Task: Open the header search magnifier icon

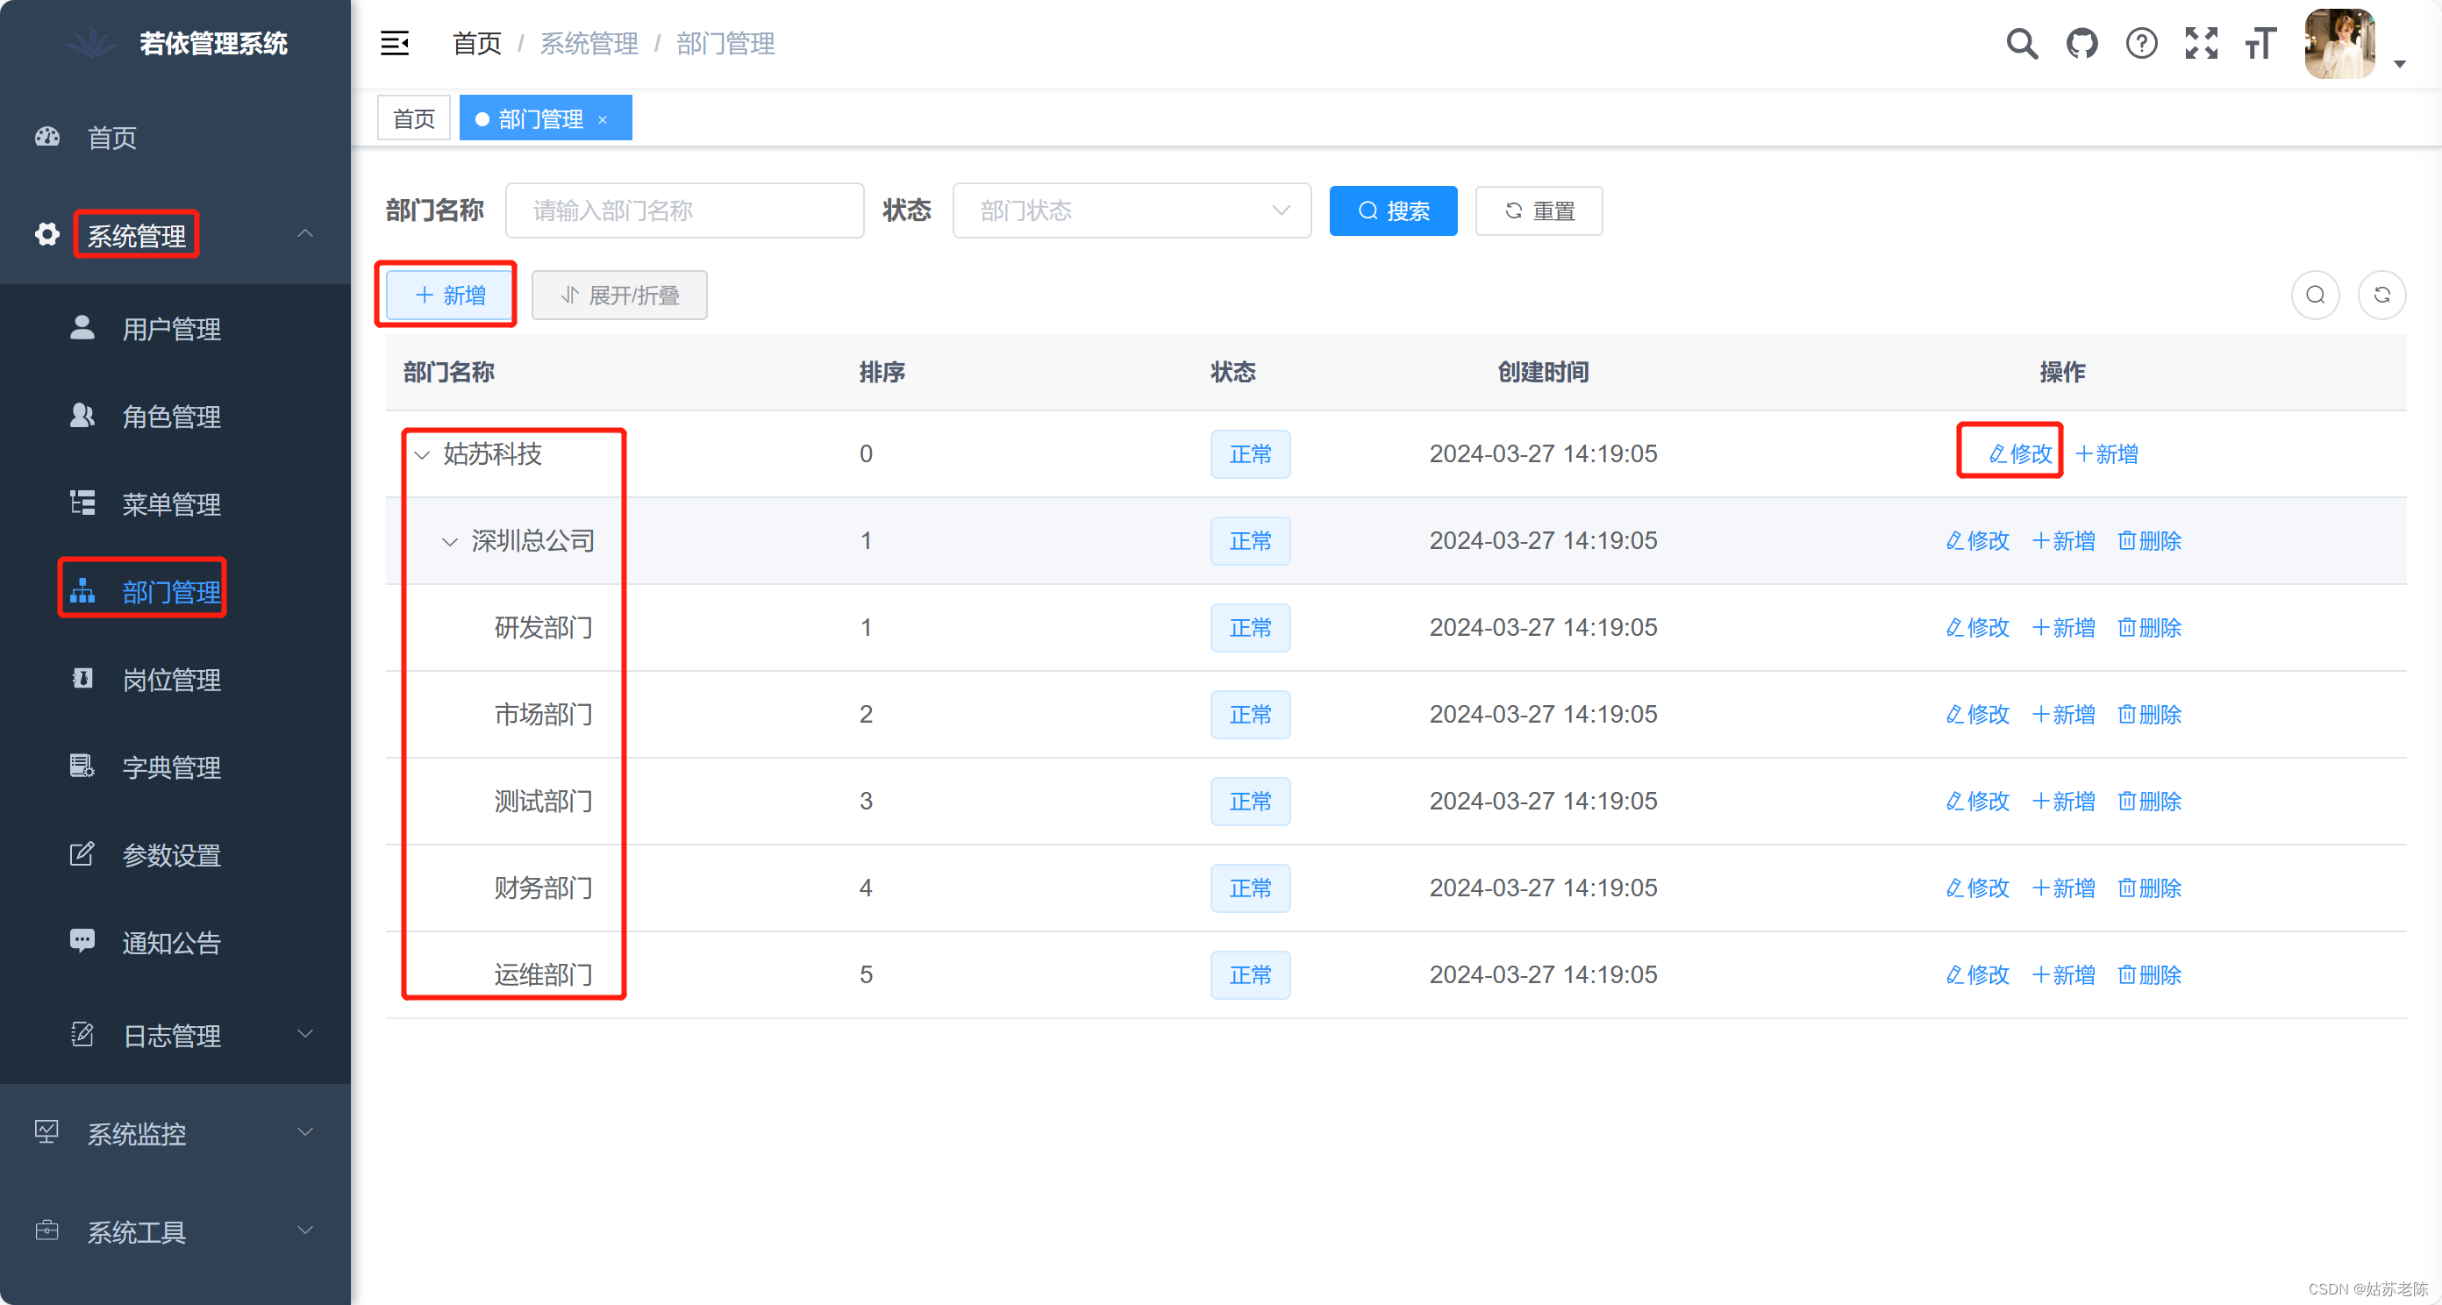Action: pyautogui.click(x=2021, y=44)
